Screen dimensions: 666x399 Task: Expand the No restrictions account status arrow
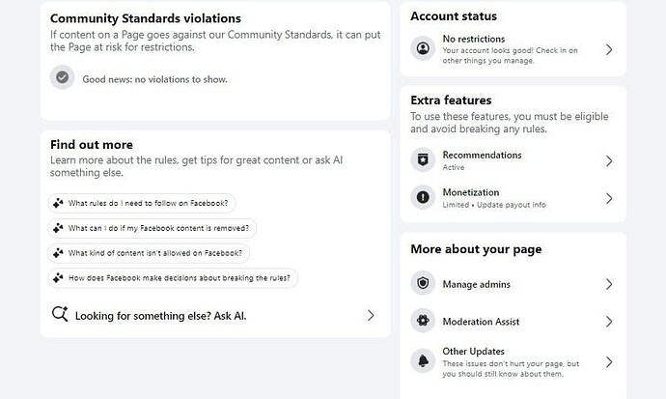pos(609,49)
